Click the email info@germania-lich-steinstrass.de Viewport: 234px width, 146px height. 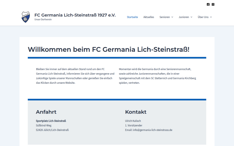pyautogui.click(x=152, y=130)
